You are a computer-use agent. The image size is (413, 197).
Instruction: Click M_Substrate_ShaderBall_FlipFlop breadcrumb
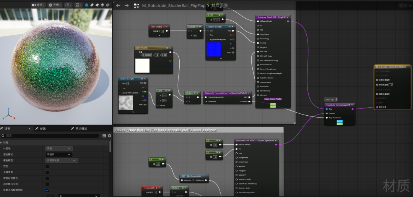(x=174, y=5)
